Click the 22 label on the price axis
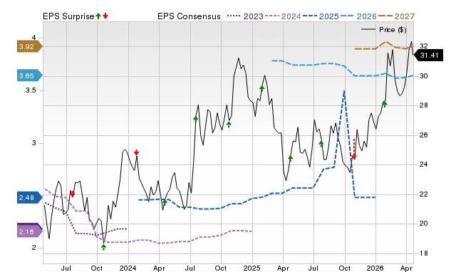Image resolution: width=456 pixels, height=272 pixels. pyautogui.click(x=424, y=194)
